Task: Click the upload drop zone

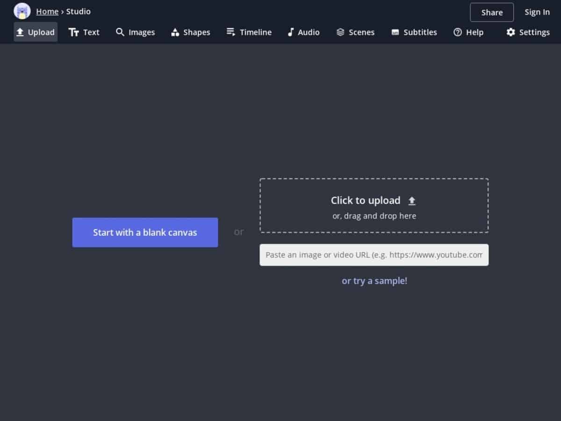Action: pyautogui.click(x=374, y=205)
